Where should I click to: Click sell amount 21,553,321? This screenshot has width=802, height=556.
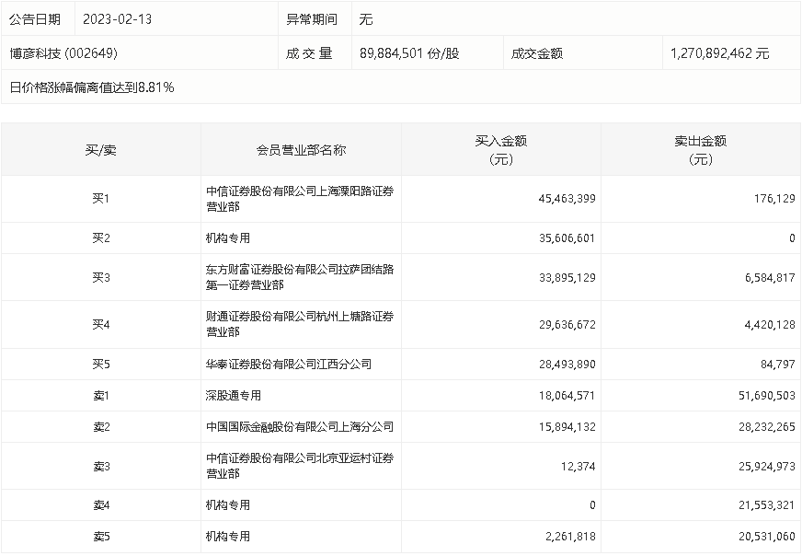(767, 505)
